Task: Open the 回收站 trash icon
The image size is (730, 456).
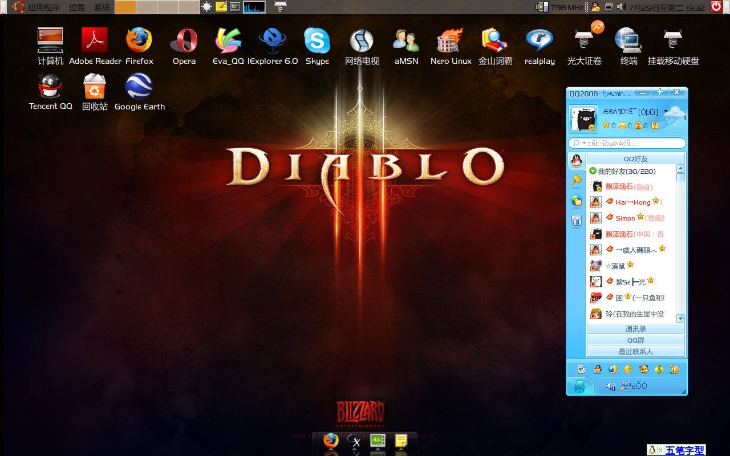Action: tap(95, 92)
